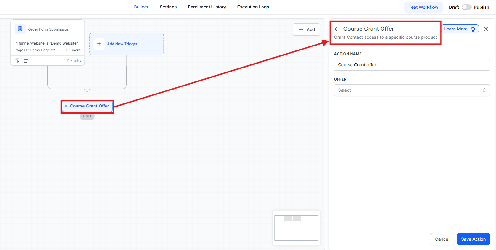
Task: Delete the Order Form Submission trigger
Action: click(26, 61)
